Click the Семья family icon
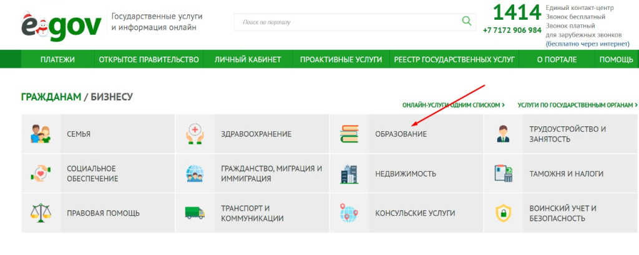Image resolution: width=639 pixels, height=255 pixels. (41, 134)
